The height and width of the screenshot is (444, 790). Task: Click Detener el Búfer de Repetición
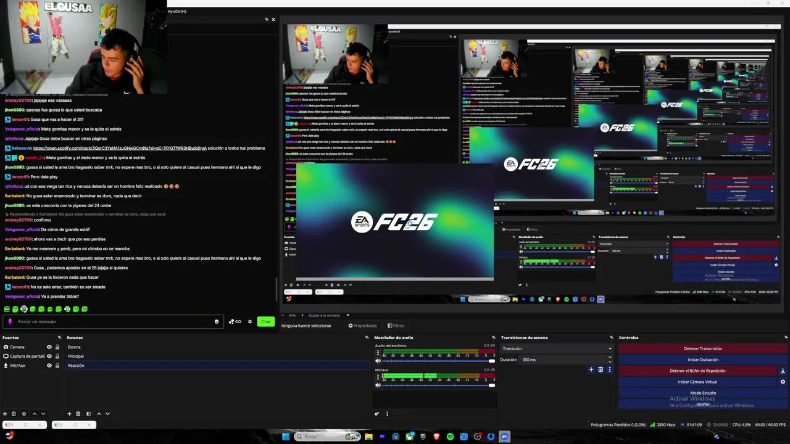(x=697, y=371)
